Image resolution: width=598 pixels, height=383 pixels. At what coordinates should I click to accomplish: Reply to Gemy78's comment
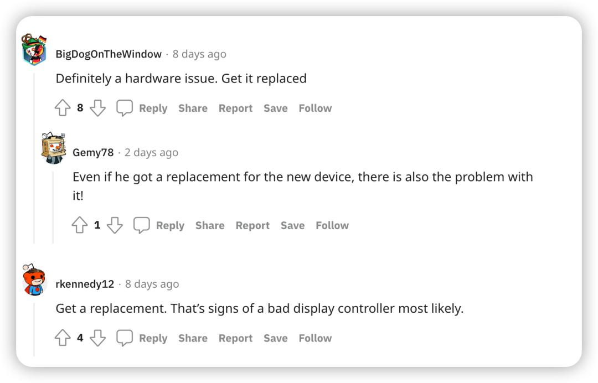pos(171,225)
